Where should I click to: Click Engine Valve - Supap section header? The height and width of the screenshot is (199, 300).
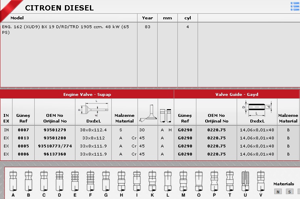point(87,95)
